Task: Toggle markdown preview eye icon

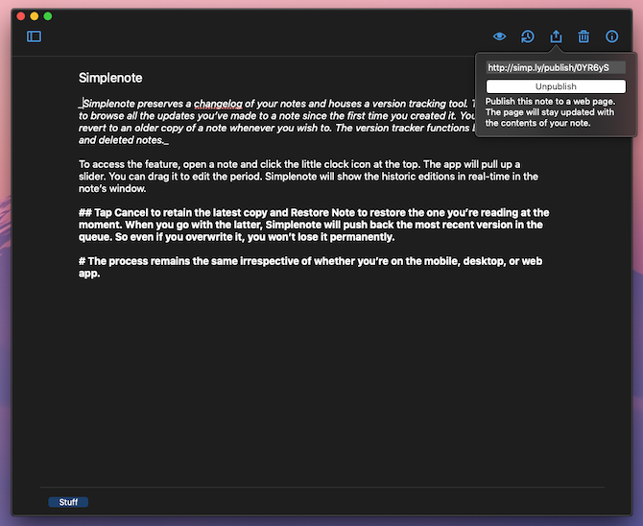Action: point(499,36)
